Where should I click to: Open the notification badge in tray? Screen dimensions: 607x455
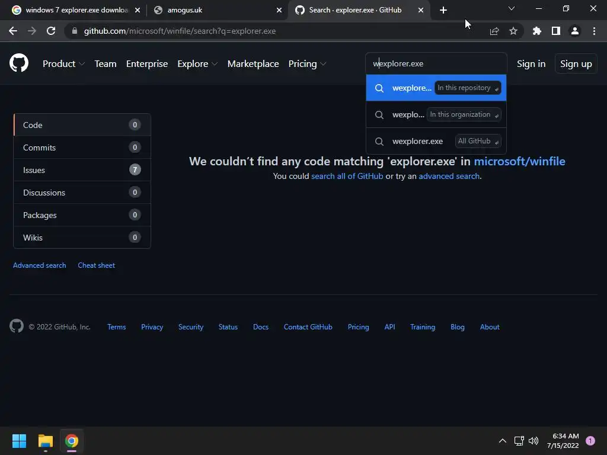590,441
